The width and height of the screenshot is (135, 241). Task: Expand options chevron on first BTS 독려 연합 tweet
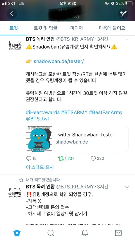pos(127,40)
